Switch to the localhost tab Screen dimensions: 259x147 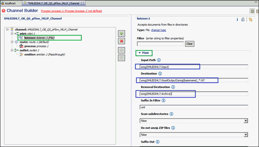point(10,3)
